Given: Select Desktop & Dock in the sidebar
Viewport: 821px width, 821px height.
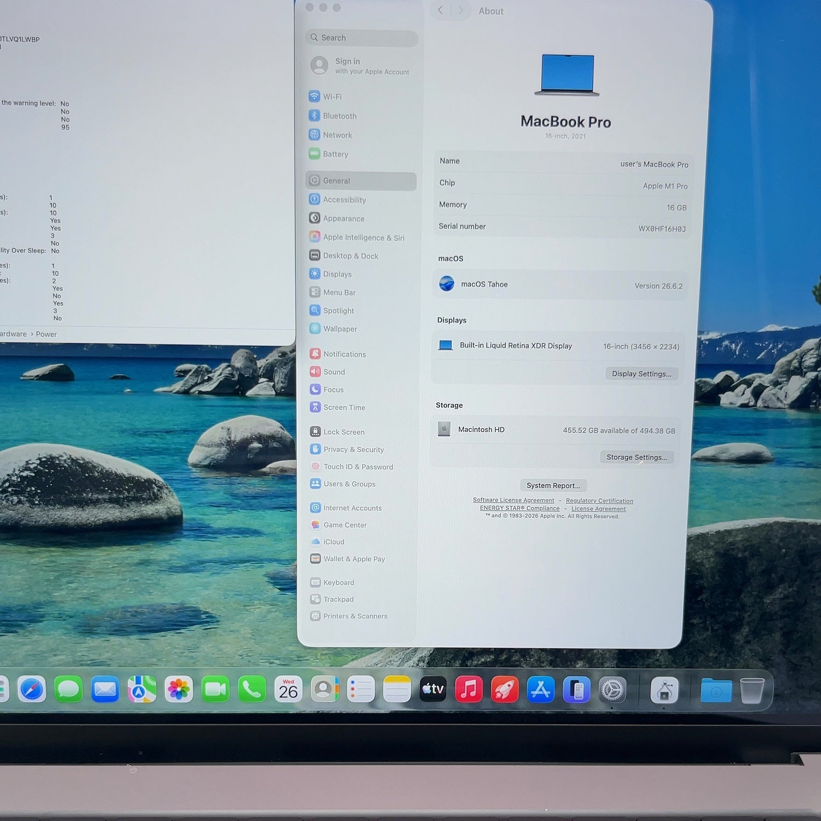Looking at the screenshot, I should [361, 256].
